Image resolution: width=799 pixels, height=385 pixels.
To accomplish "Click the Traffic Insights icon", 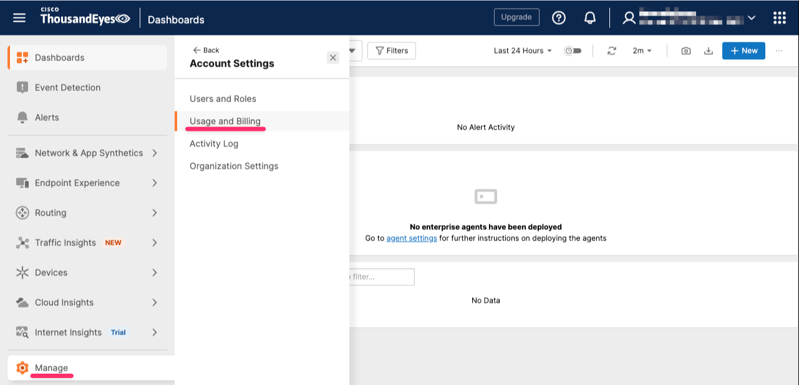I will tap(22, 243).
